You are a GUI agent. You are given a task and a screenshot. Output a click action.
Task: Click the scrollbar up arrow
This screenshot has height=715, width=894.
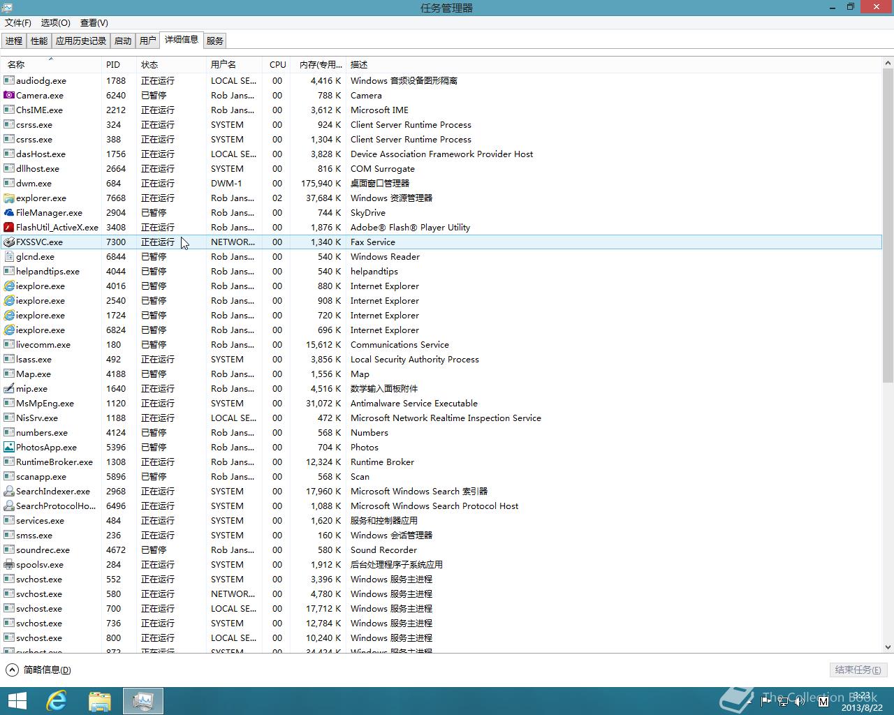888,63
